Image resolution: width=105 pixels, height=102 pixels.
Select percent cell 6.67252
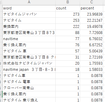91,45
